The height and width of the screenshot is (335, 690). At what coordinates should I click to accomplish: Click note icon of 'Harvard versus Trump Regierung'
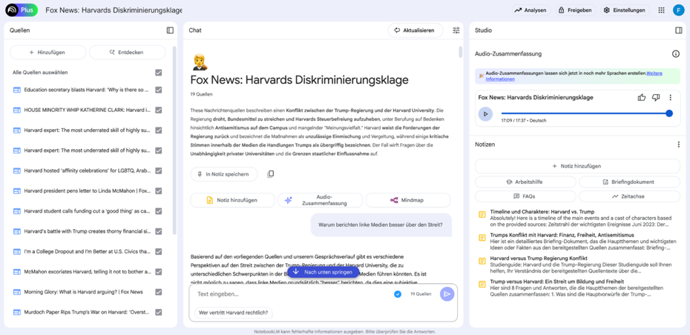coord(482,261)
